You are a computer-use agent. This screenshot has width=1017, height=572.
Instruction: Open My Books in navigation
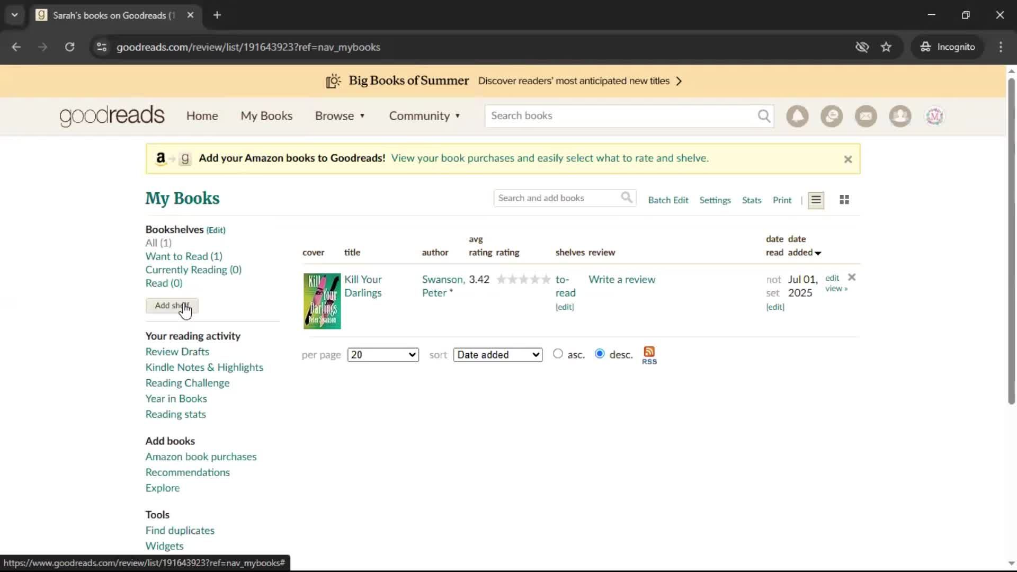266,116
